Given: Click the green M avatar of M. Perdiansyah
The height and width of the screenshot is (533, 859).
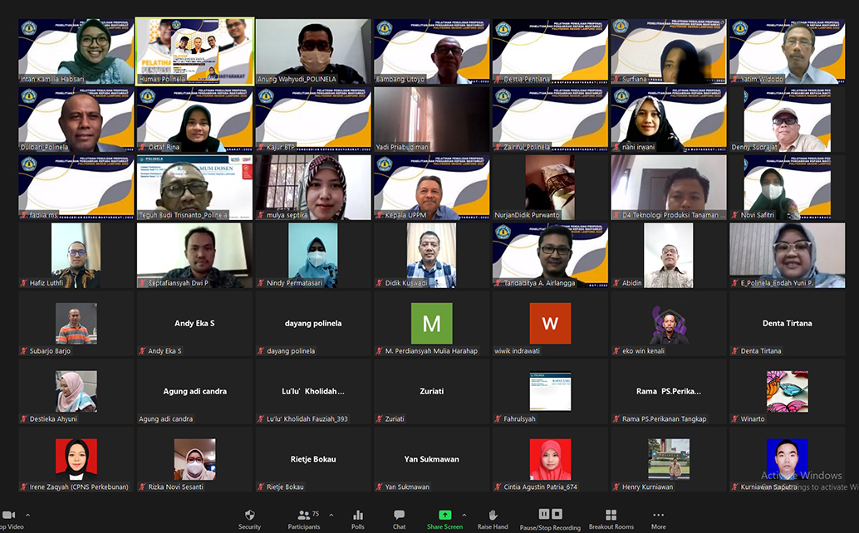Looking at the screenshot, I should tap(431, 323).
